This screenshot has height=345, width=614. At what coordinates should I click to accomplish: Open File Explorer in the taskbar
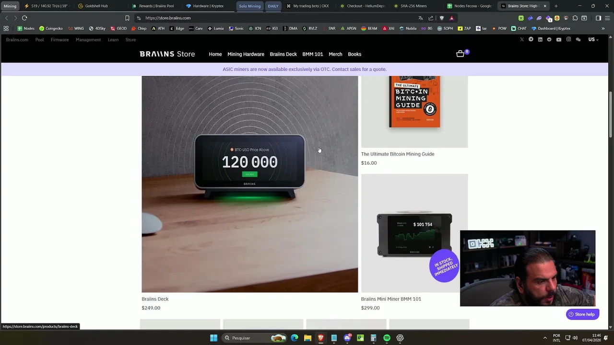[x=307, y=338]
